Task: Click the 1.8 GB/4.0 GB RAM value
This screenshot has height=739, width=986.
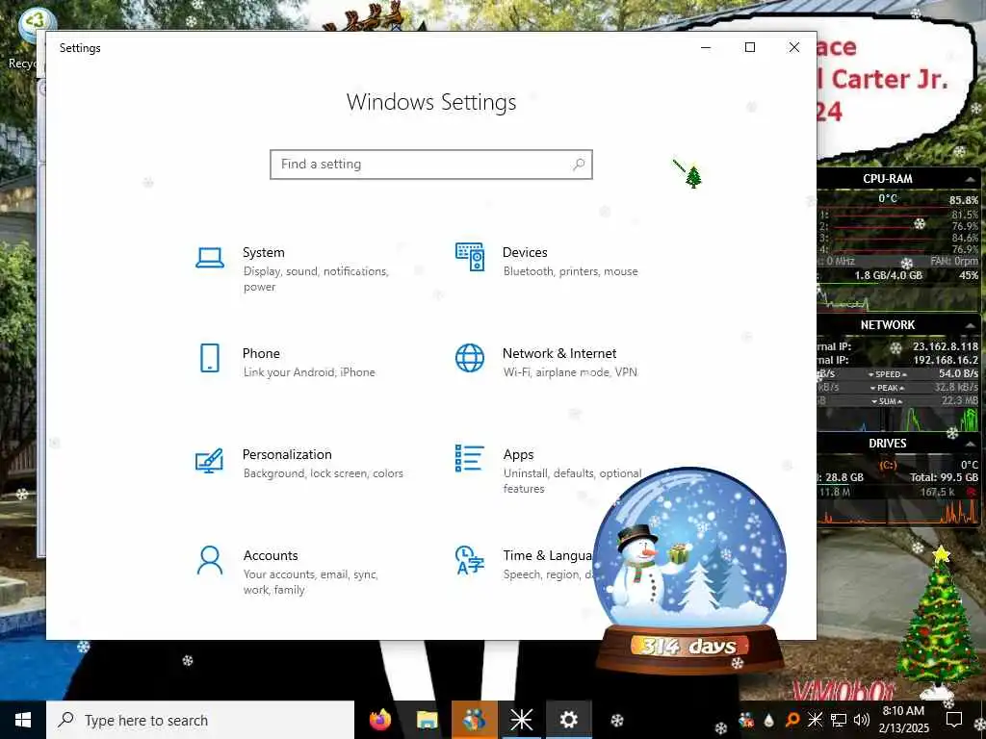Action: 888,275
